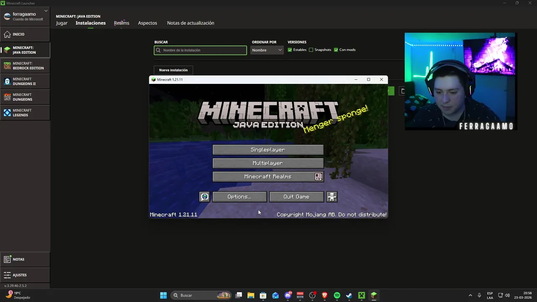Switch to Realms tab in launcher
The width and height of the screenshot is (537, 302).
[x=122, y=23]
